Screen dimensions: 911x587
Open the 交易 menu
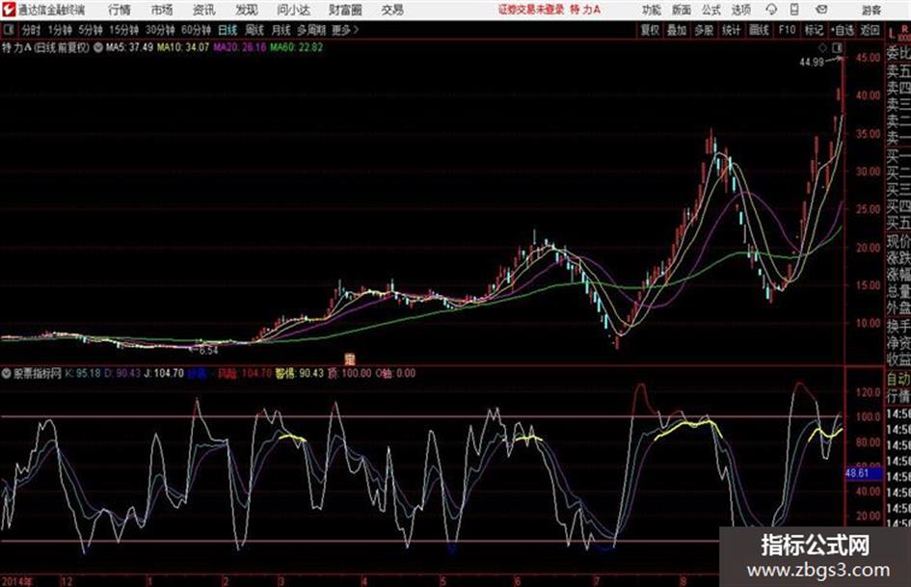[x=392, y=10]
